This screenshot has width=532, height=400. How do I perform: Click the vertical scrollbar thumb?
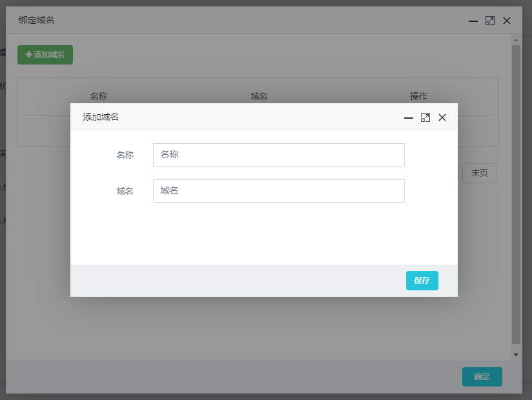click(x=515, y=194)
